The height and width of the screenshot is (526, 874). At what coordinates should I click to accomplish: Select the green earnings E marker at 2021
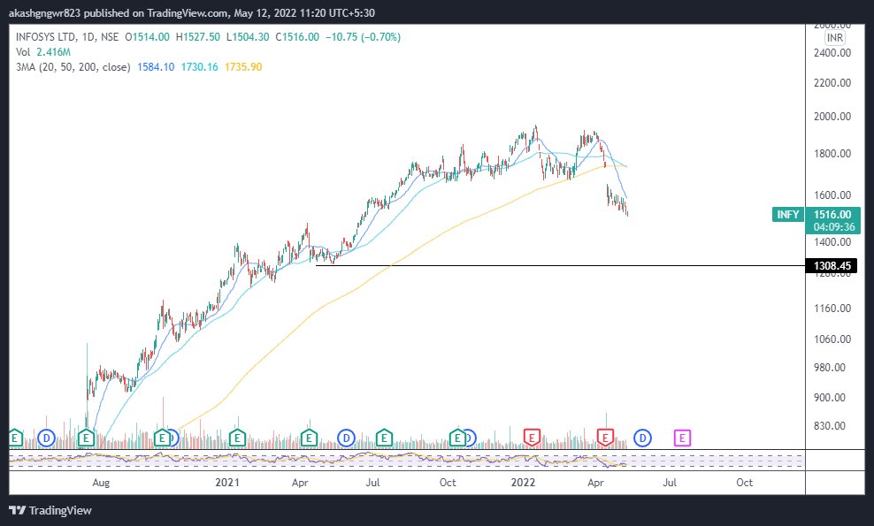(237, 438)
